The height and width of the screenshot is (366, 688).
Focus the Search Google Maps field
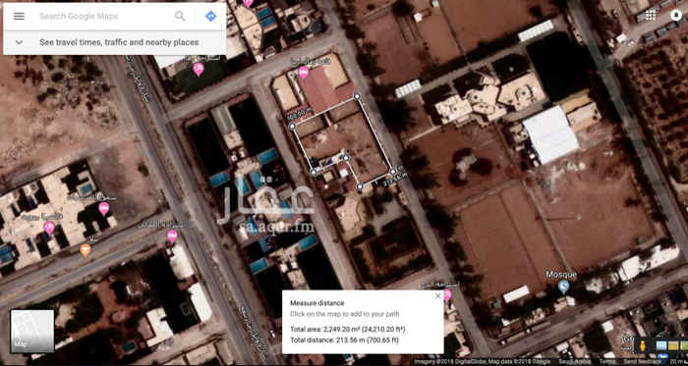[x=103, y=17]
